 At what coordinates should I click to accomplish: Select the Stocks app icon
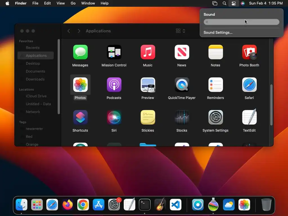click(182, 117)
